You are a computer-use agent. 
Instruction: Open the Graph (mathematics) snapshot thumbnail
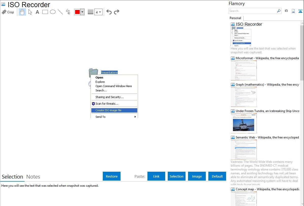pyautogui.click(x=244, y=97)
